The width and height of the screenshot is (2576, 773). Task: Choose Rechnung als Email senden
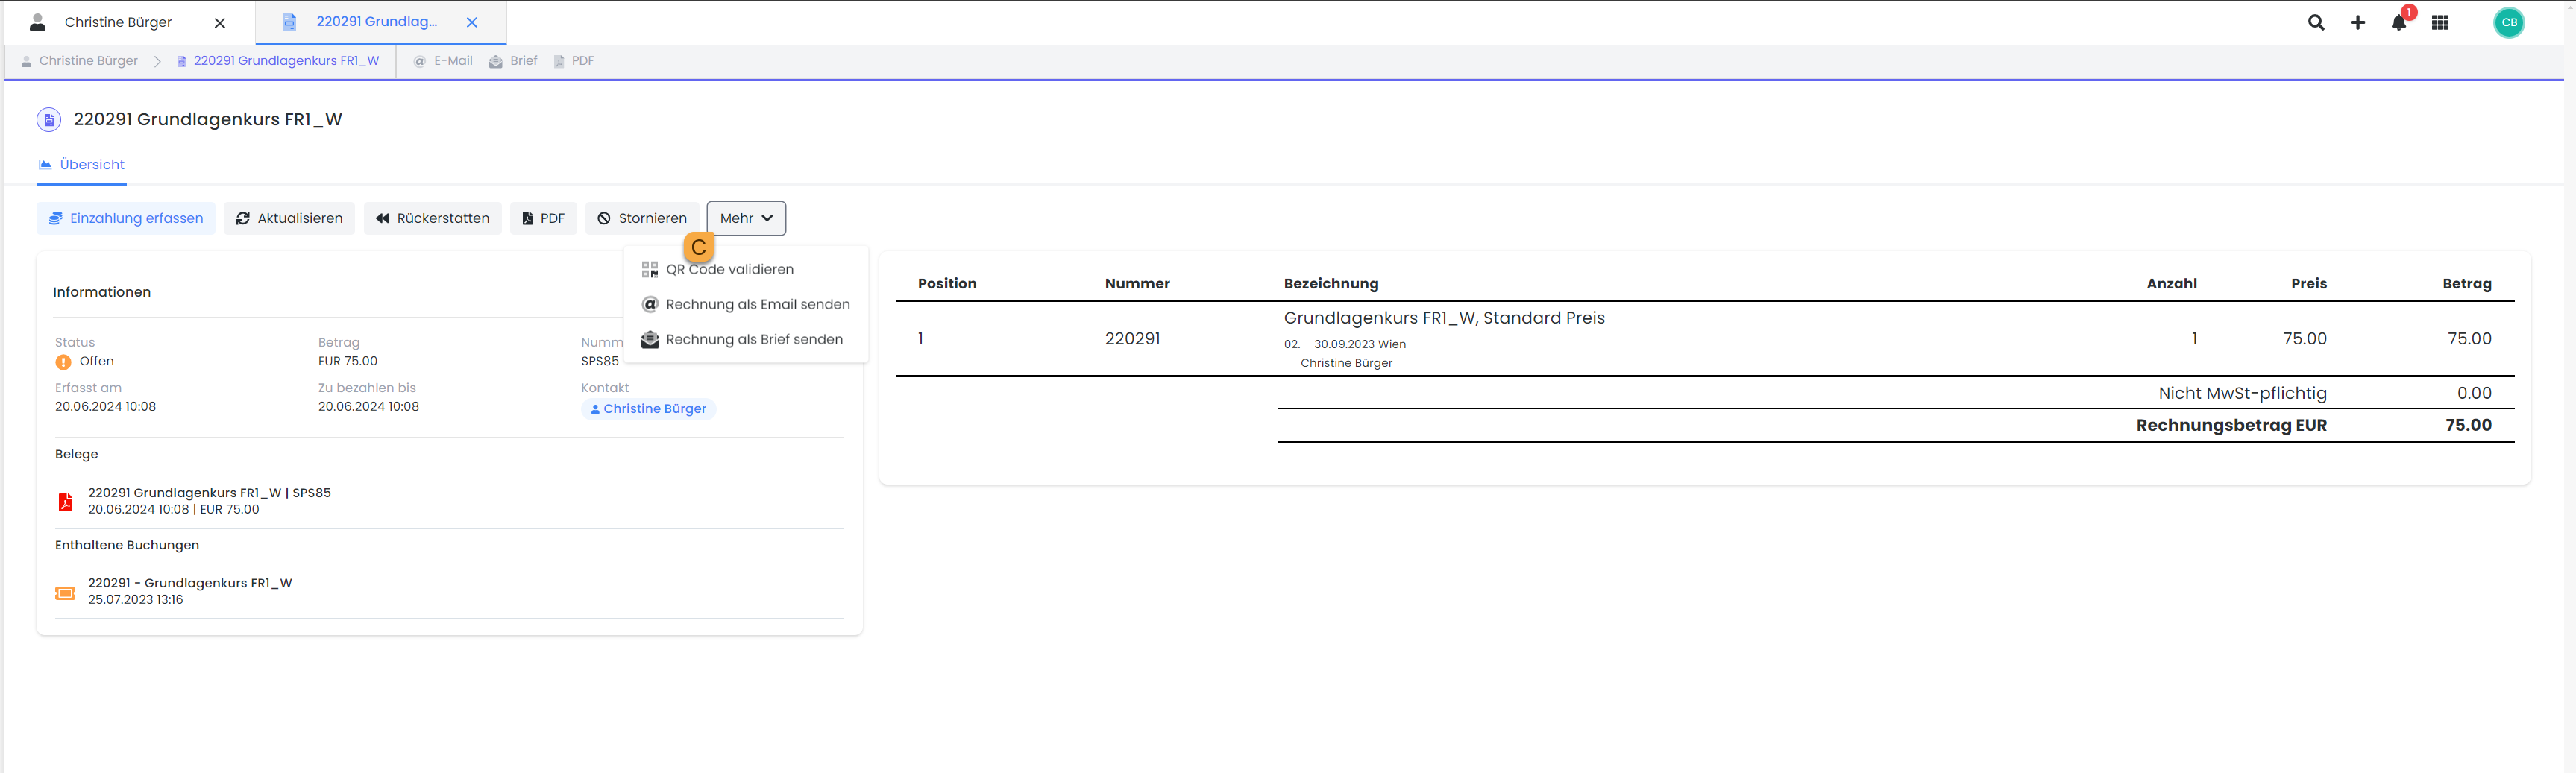pos(757,304)
